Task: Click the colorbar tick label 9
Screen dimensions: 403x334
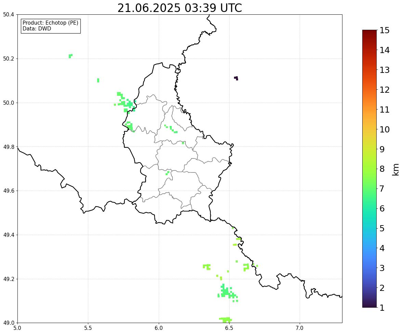Action: (x=382, y=149)
